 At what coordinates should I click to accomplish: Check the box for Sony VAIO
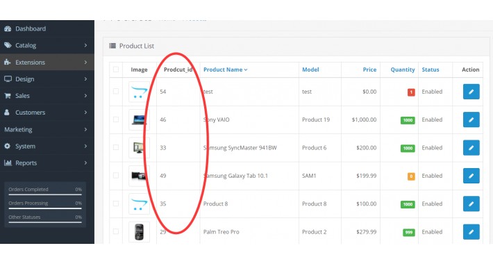click(116, 119)
